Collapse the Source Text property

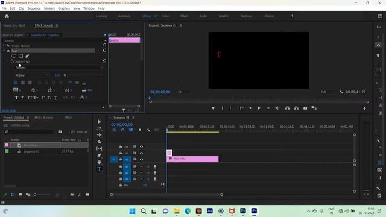[7, 61]
